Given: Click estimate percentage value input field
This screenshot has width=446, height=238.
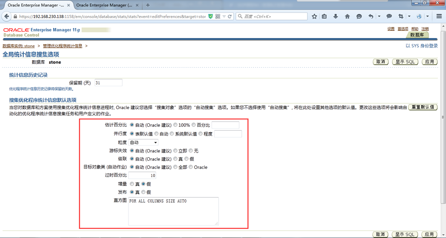Looking at the screenshot, I should [x=225, y=125].
